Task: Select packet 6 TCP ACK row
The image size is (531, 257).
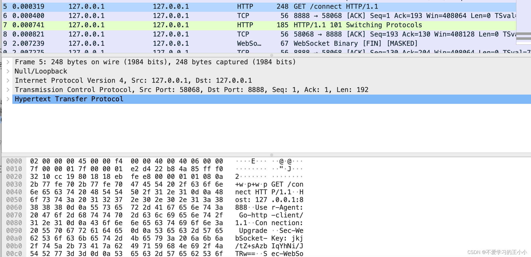Action: pyautogui.click(x=259, y=16)
